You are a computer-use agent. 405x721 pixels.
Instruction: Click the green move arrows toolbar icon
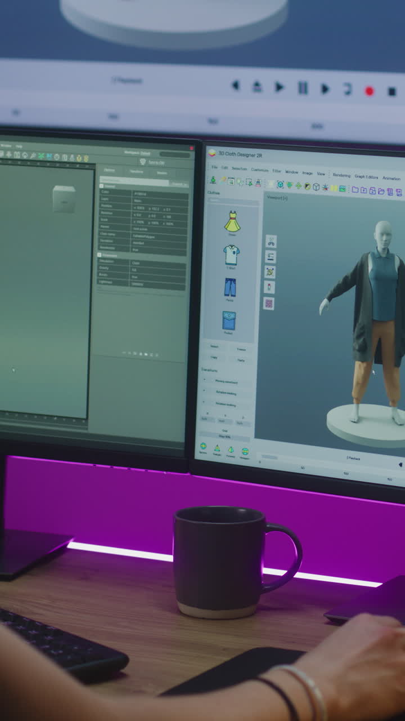point(299,185)
